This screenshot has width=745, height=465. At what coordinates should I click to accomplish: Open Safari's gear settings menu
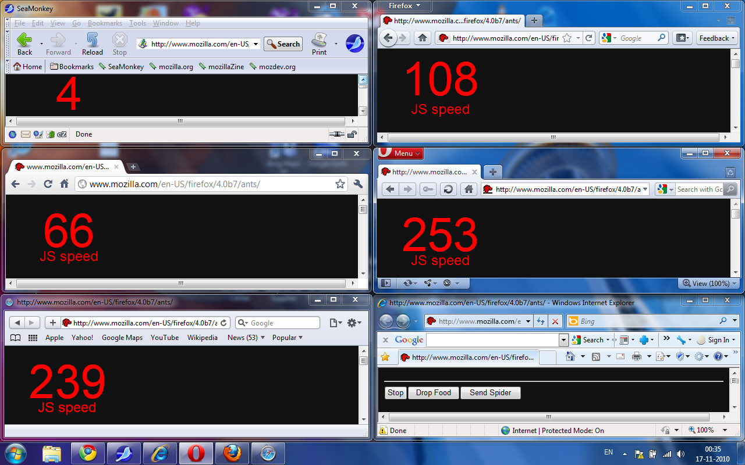pos(354,323)
